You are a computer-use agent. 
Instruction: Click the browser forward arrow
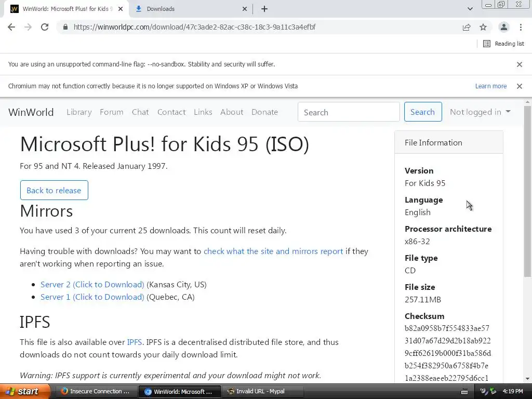coord(28,27)
